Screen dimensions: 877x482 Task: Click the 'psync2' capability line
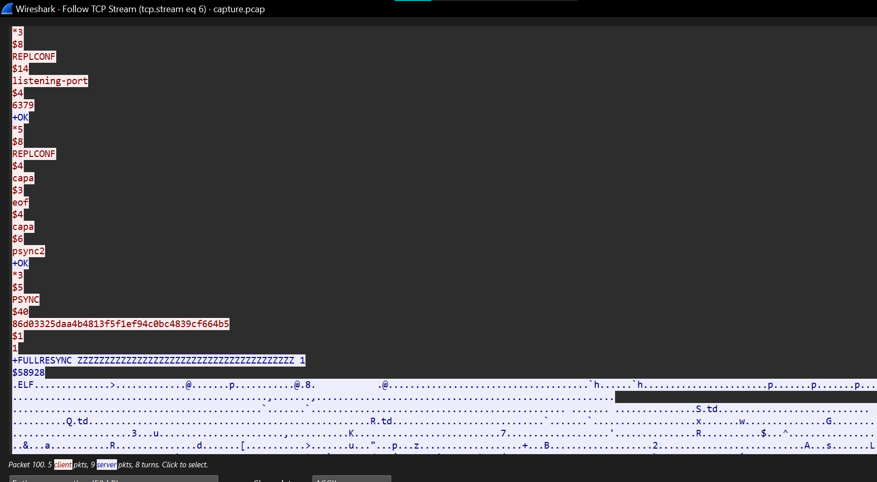point(28,251)
